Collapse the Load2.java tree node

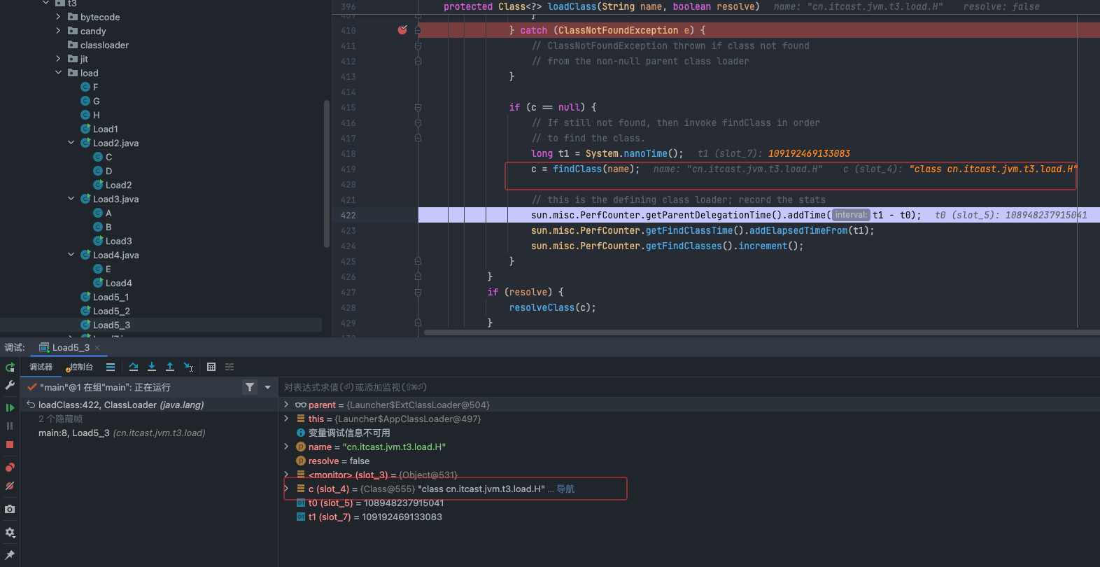tap(71, 143)
